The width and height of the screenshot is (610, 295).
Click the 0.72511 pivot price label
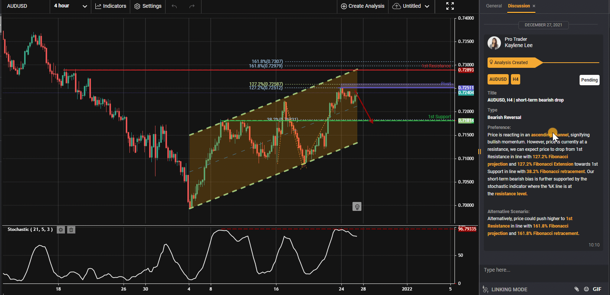click(466, 88)
